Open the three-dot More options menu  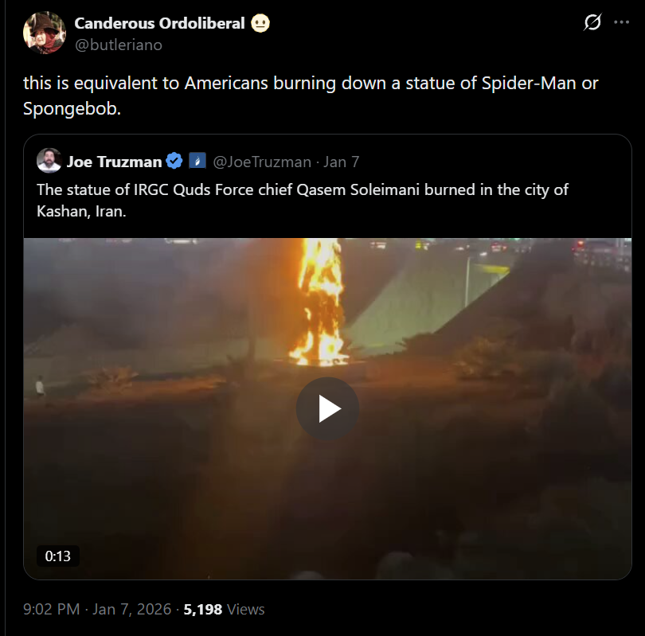(x=622, y=23)
